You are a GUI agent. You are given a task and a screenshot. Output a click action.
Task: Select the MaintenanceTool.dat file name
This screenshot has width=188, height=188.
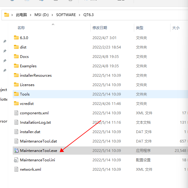click(38, 141)
